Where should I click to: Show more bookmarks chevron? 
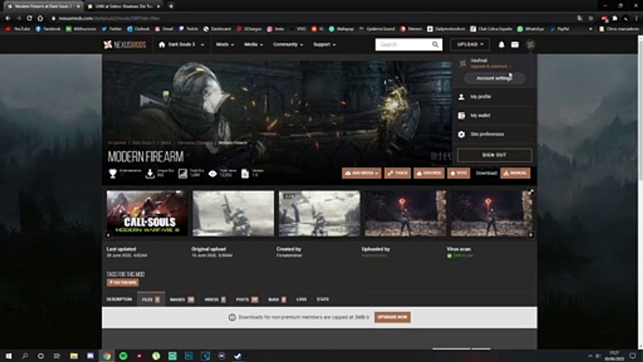[591, 29]
